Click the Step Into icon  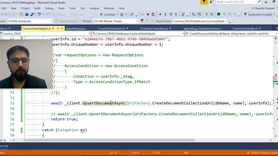tap(165, 14)
